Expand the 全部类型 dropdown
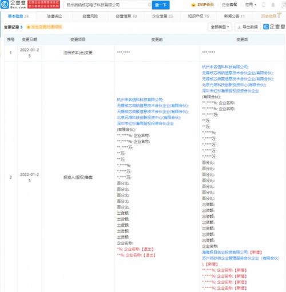 220,27
